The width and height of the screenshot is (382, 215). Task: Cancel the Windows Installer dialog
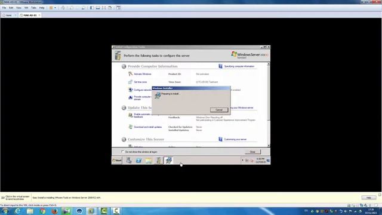coord(219,110)
